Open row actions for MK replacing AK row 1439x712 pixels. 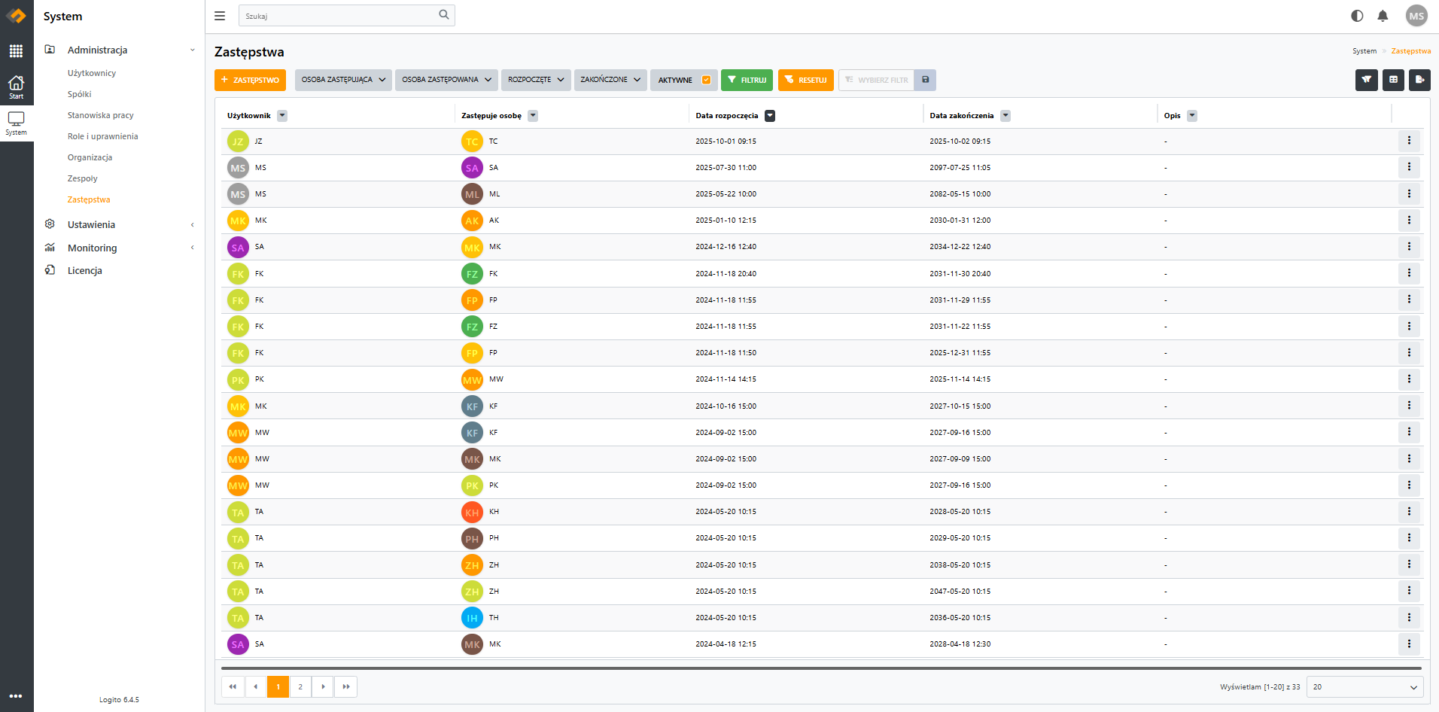coord(1409,220)
